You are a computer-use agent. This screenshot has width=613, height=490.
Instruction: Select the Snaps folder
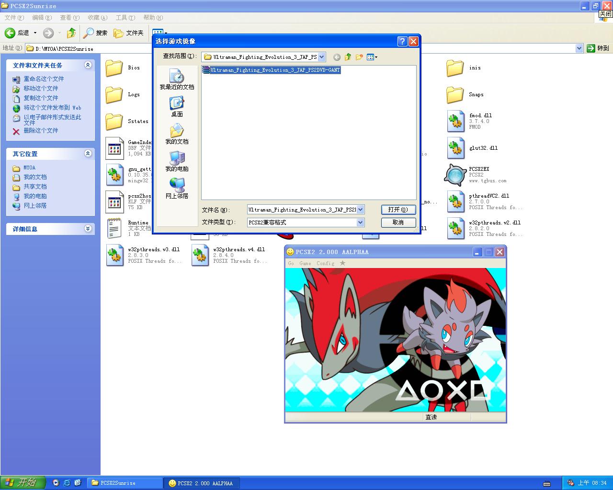(x=465, y=95)
